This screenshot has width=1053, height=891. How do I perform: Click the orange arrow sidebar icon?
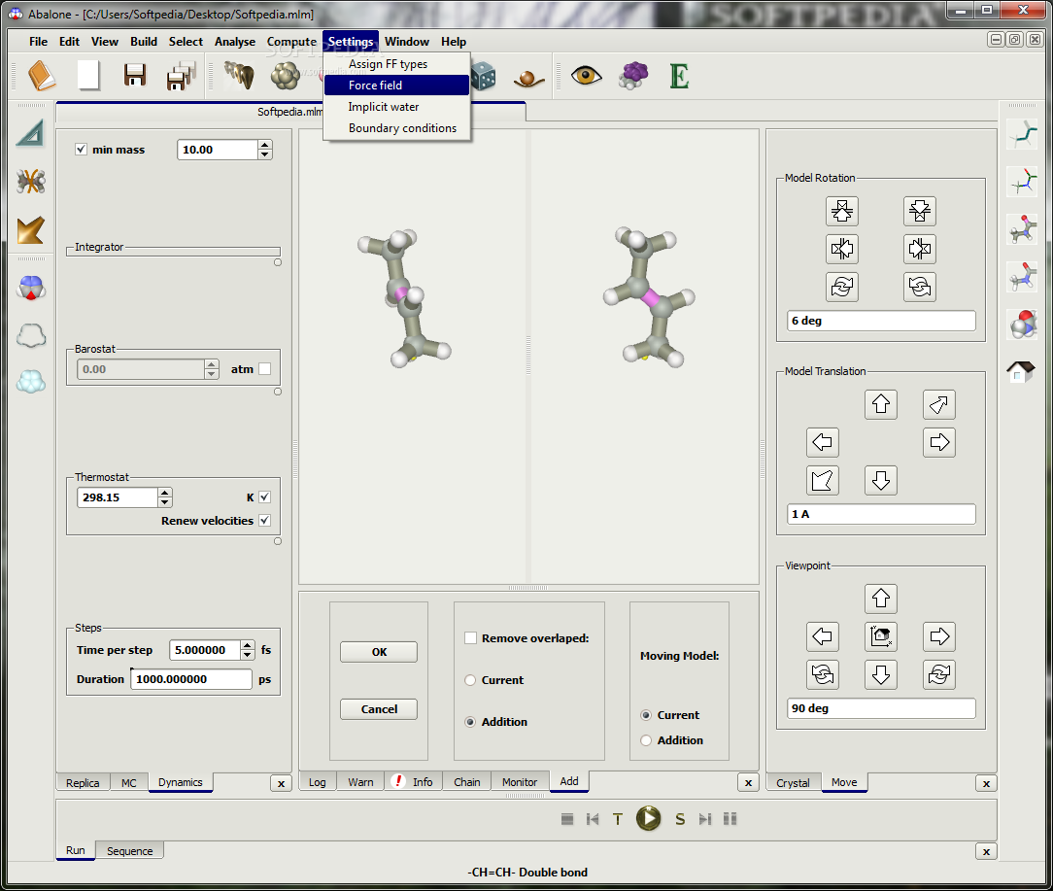[31, 230]
